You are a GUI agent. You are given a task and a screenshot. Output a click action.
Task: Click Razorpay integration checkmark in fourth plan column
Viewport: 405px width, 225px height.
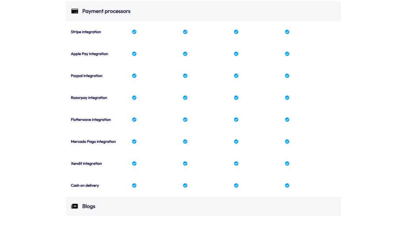coord(287,98)
